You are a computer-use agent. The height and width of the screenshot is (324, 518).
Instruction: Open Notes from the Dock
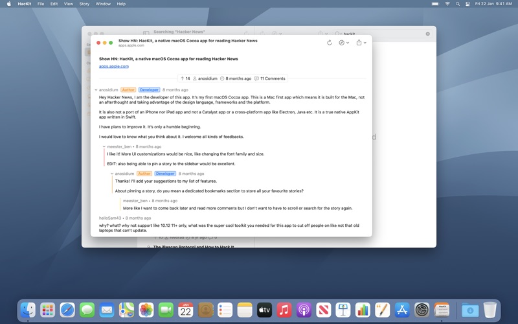(x=245, y=310)
